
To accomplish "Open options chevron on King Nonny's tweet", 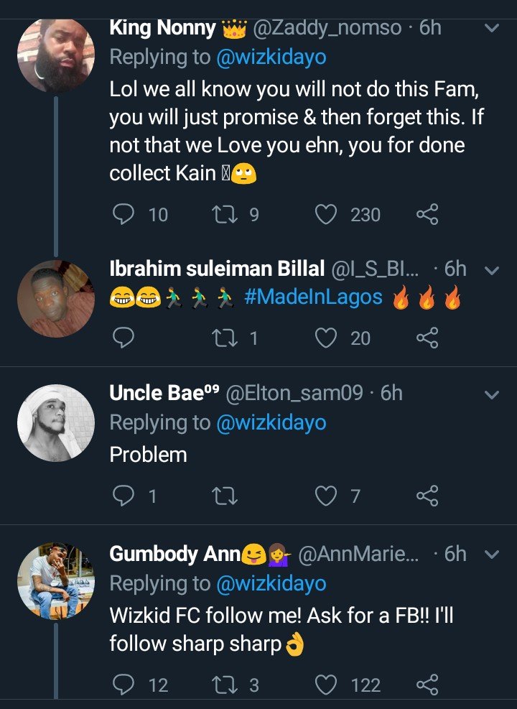I will click(493, 29).
